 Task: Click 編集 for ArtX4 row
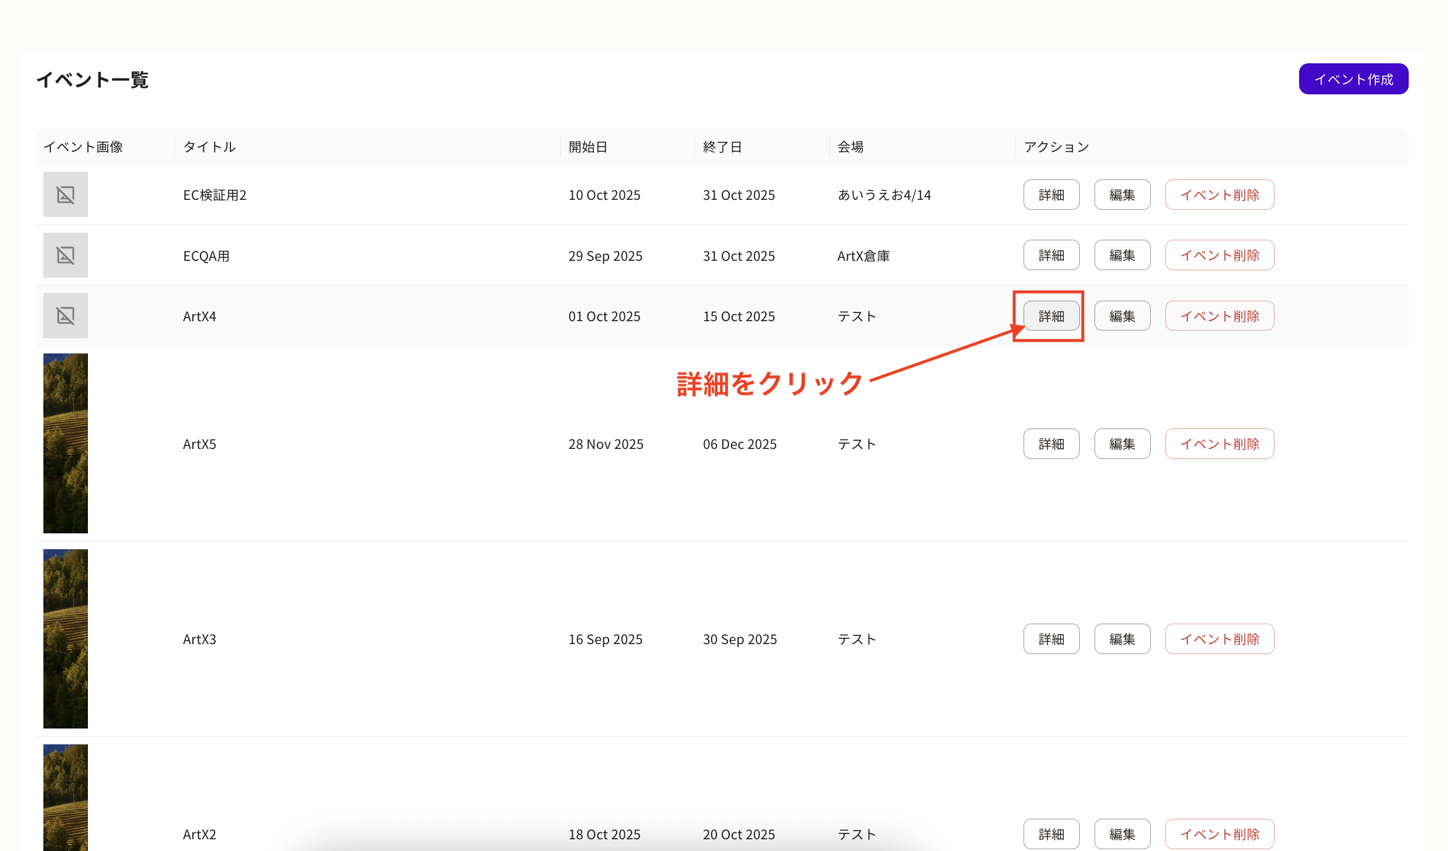click(1121, 316)
